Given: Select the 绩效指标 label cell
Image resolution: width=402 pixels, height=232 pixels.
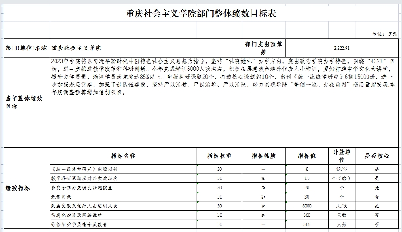Looking at the screenshot, I should click(26, 188).
